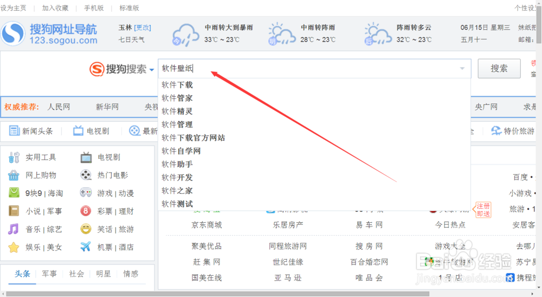Click 加入收藏 link
Viewport: 542px width, 297px height.
coord(55,8)
